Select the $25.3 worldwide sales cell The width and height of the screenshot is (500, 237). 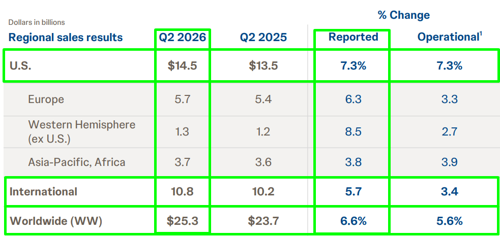183,221
